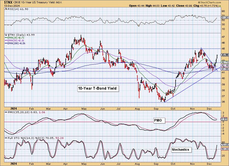Image resolution: width=229 pixels, height=166 pixels.
Task: Click the EMA(20) 42.73 legend entry
Action: click(x=16, y=38)
